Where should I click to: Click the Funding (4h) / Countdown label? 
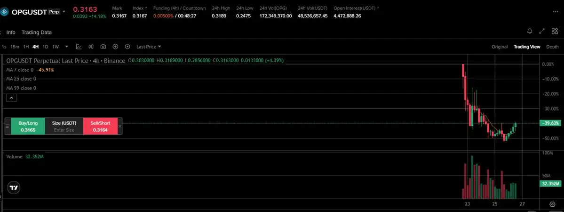(180, 8)
